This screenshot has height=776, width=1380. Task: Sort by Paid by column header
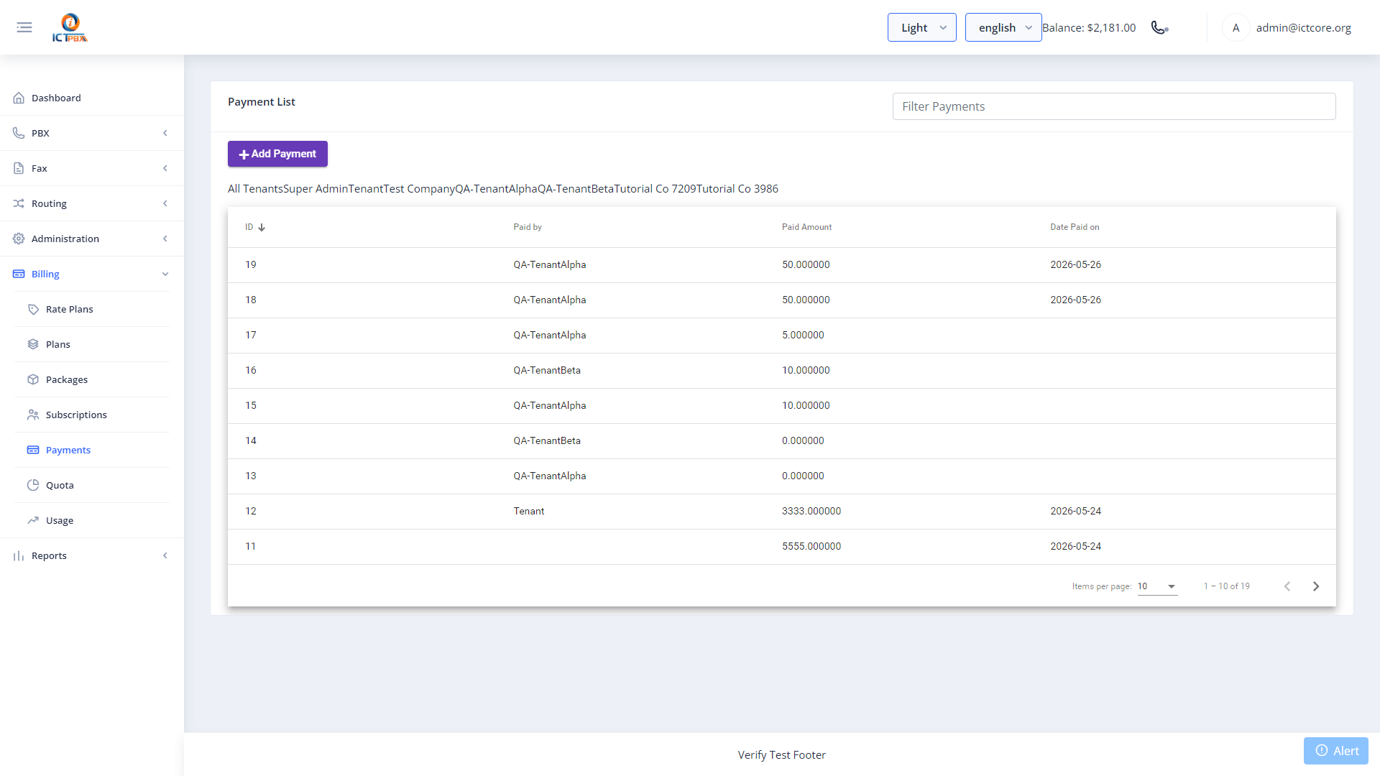coord(528,227)
